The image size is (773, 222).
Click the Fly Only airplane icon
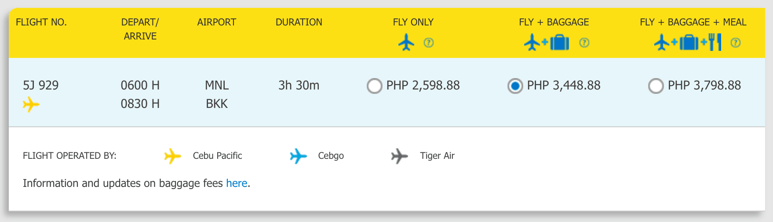[x=406, y=43]
